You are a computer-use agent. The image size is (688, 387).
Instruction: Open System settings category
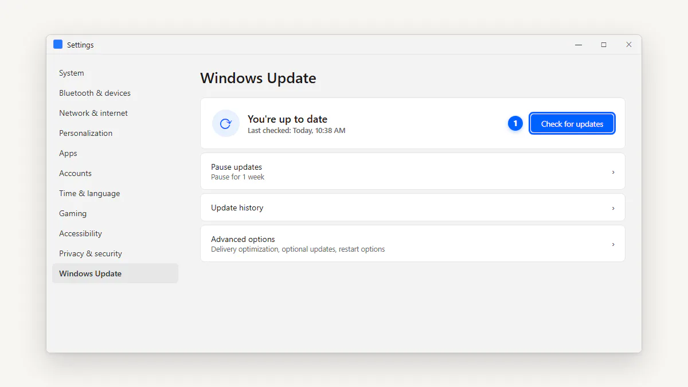pos(115,73)
